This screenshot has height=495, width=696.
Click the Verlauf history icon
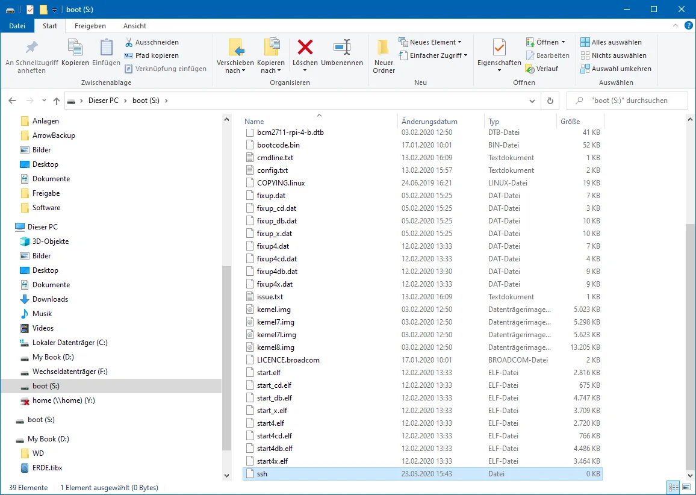(x=530, y=69)
